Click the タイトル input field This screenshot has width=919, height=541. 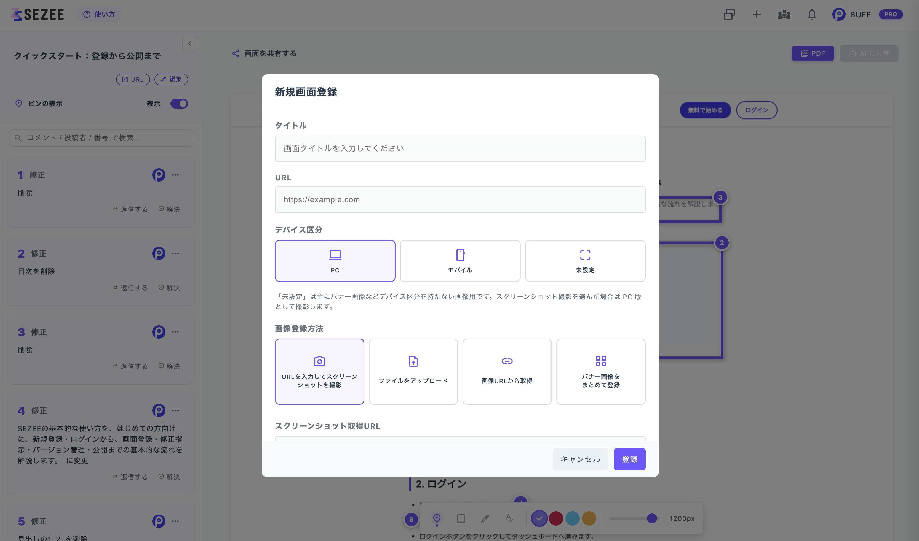(x=460, y=149)
